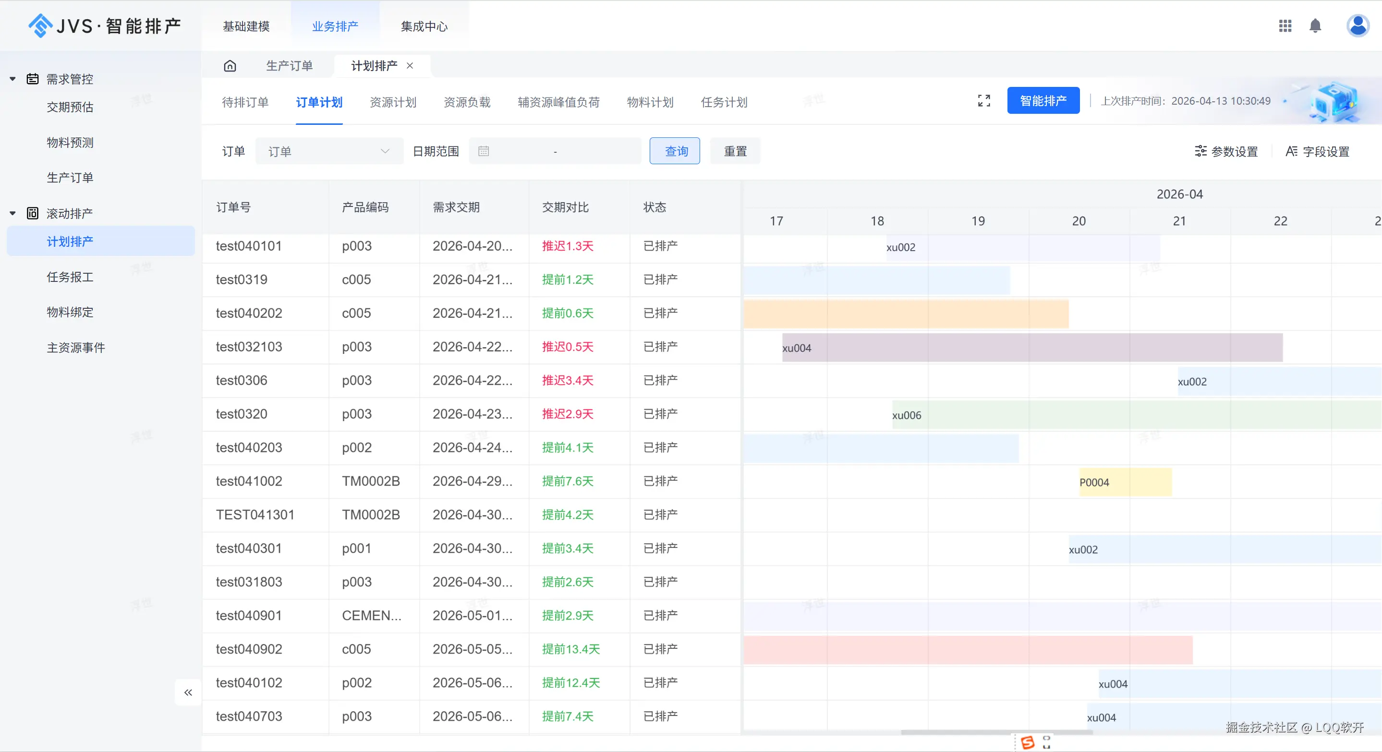This screenshot has width=1382, height=752.
Task: Collapse the sidebar with double-chevron icon
Action: (188, 692)
